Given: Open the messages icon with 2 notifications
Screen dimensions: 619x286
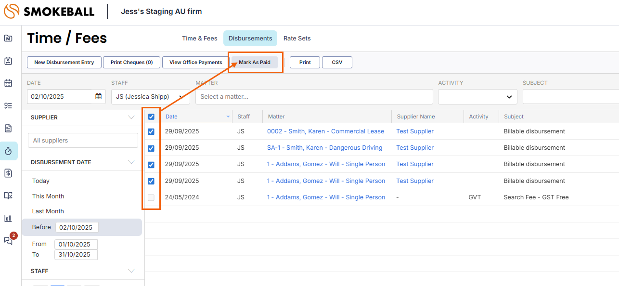Looking at the screenshot, I should click(x=8, y=240).
